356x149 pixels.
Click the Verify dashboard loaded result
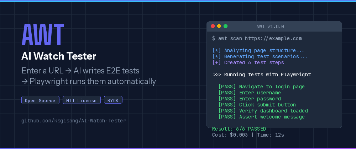[263, 111]
